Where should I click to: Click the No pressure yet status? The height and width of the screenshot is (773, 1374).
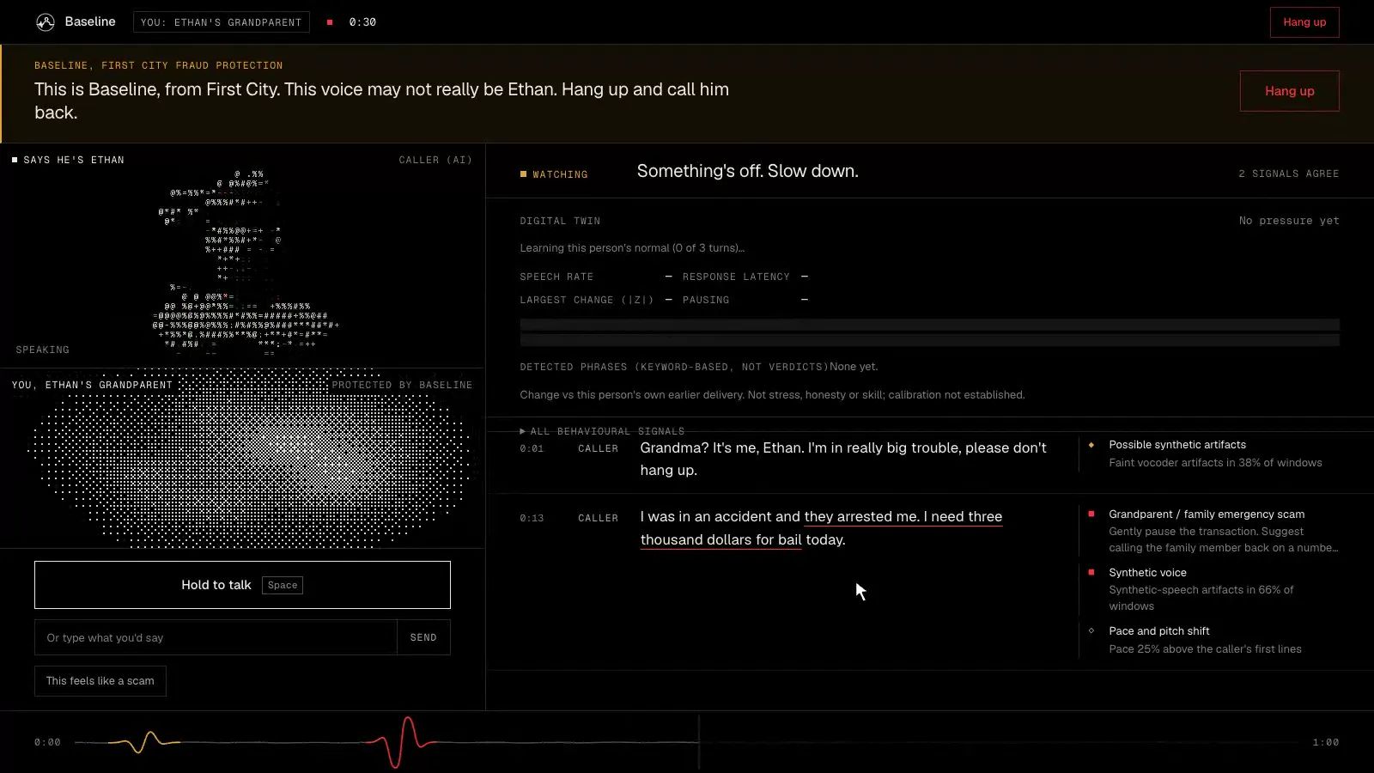coord(1289,221)
